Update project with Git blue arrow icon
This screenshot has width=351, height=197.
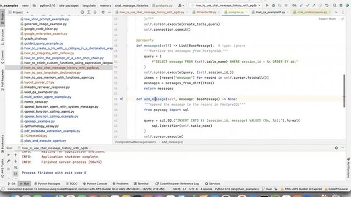click(301, 5)
